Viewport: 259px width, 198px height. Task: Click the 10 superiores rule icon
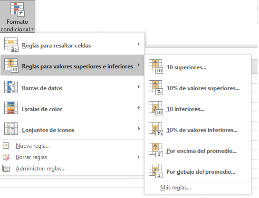(x=156, y=66)
